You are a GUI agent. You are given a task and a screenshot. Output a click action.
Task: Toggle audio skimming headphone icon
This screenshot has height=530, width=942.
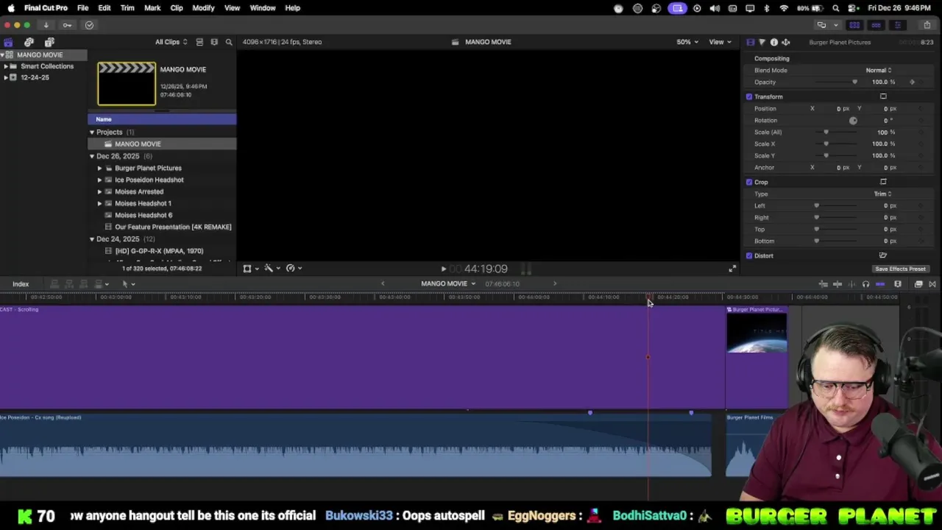pyautogui.click(x=865, y=284)
